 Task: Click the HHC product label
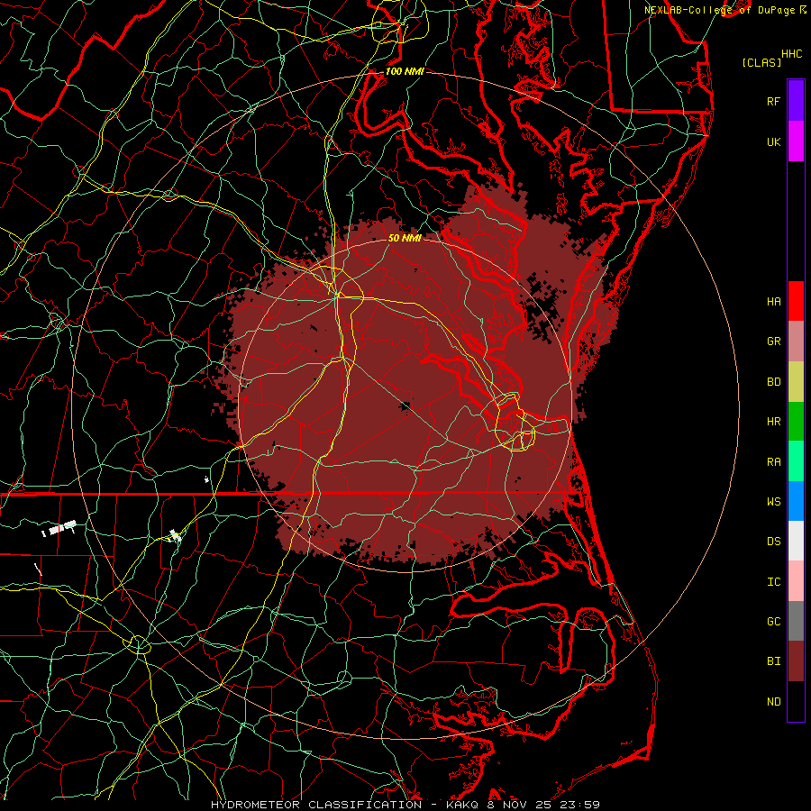tap(792, 54)
